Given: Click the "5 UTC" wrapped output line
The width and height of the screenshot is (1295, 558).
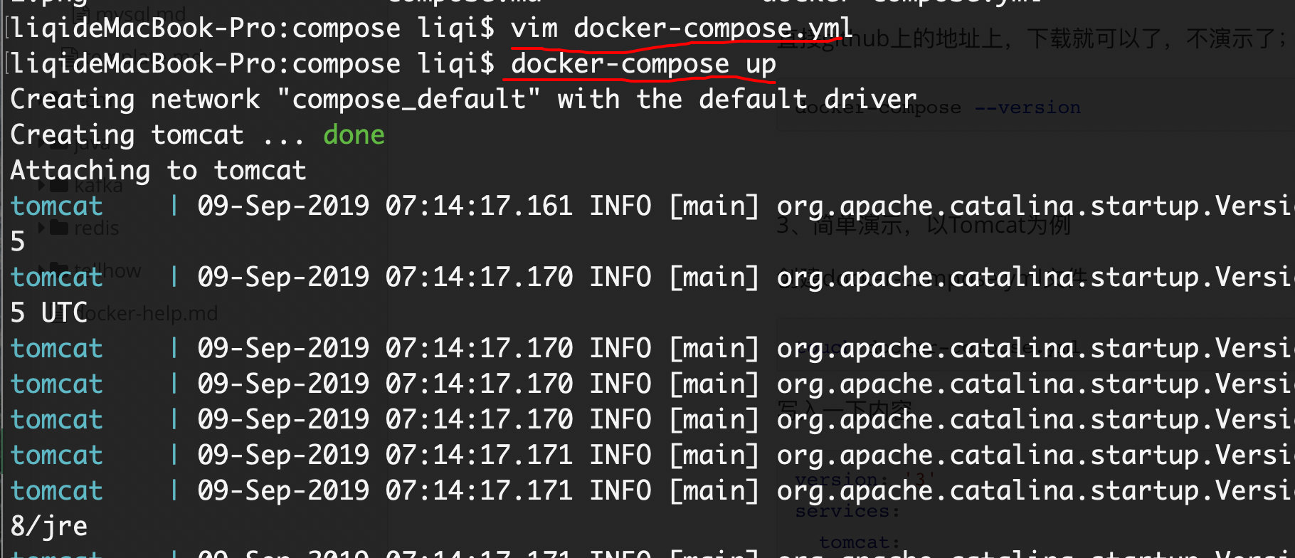Looking at the screenshot, I should point(49,312).
